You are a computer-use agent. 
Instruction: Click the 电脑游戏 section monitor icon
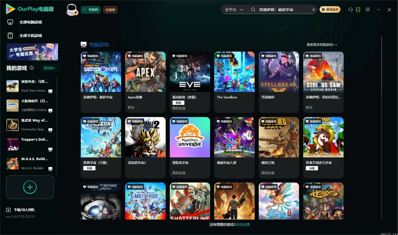[x=84, y=44]
